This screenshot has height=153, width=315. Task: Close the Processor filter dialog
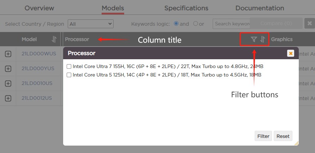click(291, 53)
